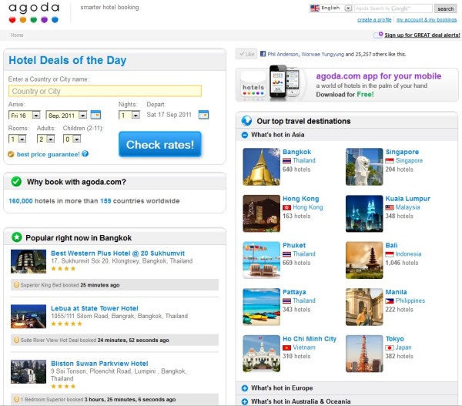Screen dimensions: 462x406
Task: Click the best price guarantee help icon
Action: tap(85, 154)
